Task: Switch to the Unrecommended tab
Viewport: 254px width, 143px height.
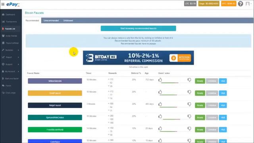Action: coord(51,21)
